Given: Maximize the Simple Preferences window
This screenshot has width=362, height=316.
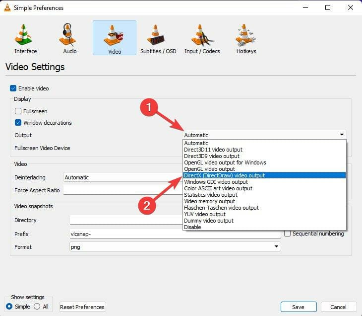Looking at the screenshot, I should pyautogui.click(x=328, y=7).
